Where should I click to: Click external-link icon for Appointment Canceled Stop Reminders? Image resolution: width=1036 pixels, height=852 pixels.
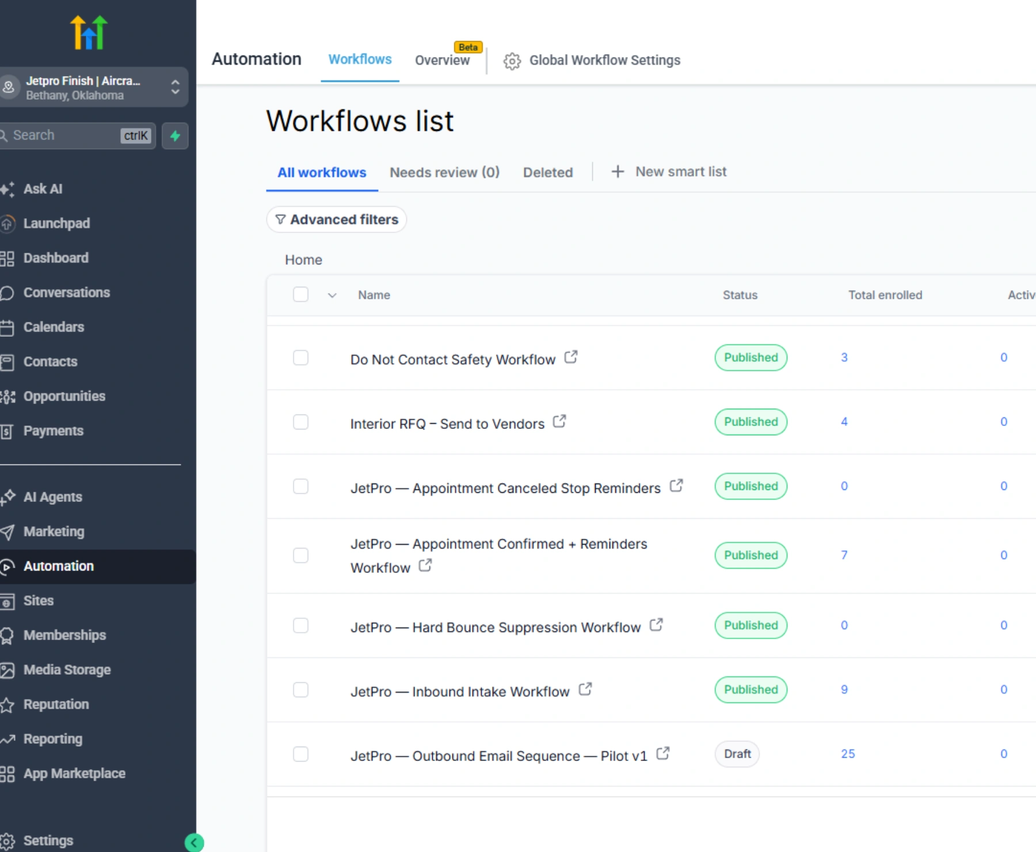[x=676, y=486]
